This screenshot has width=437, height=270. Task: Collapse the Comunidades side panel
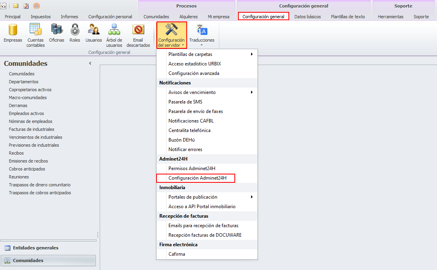(90, 63)
